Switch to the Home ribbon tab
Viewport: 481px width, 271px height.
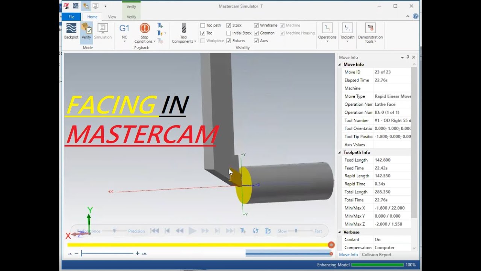92,17
